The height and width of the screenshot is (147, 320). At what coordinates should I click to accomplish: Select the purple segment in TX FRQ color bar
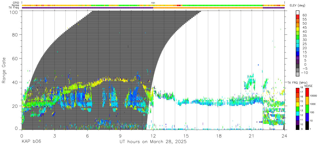point(298,123)
